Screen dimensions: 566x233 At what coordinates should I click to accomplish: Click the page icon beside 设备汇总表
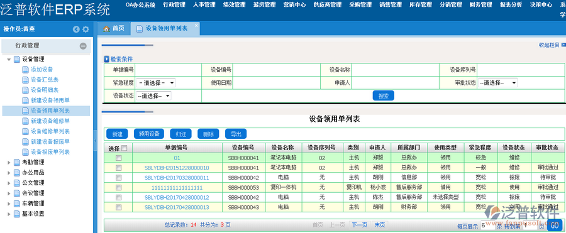[x=25, y=80]
